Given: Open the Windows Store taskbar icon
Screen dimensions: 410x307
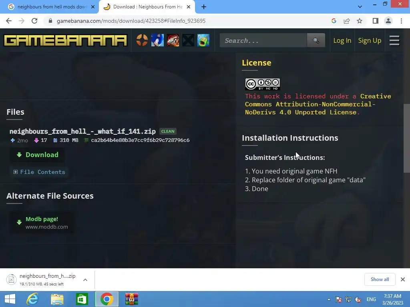Looking at the screenshot, I should (x=82, y=299).
